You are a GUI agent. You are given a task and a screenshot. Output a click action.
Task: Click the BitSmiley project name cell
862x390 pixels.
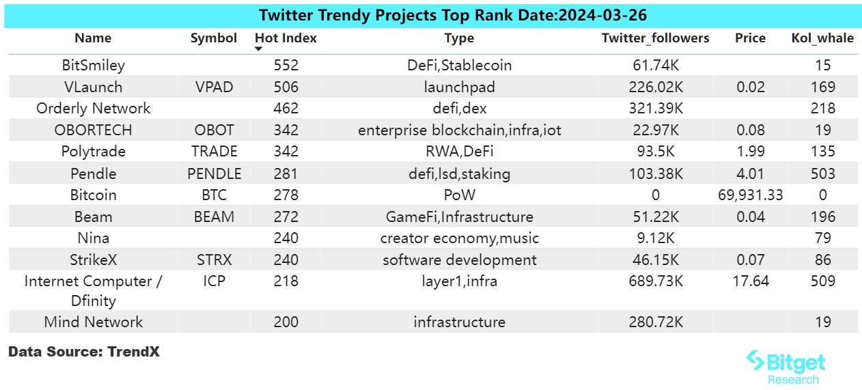point(94,66)
